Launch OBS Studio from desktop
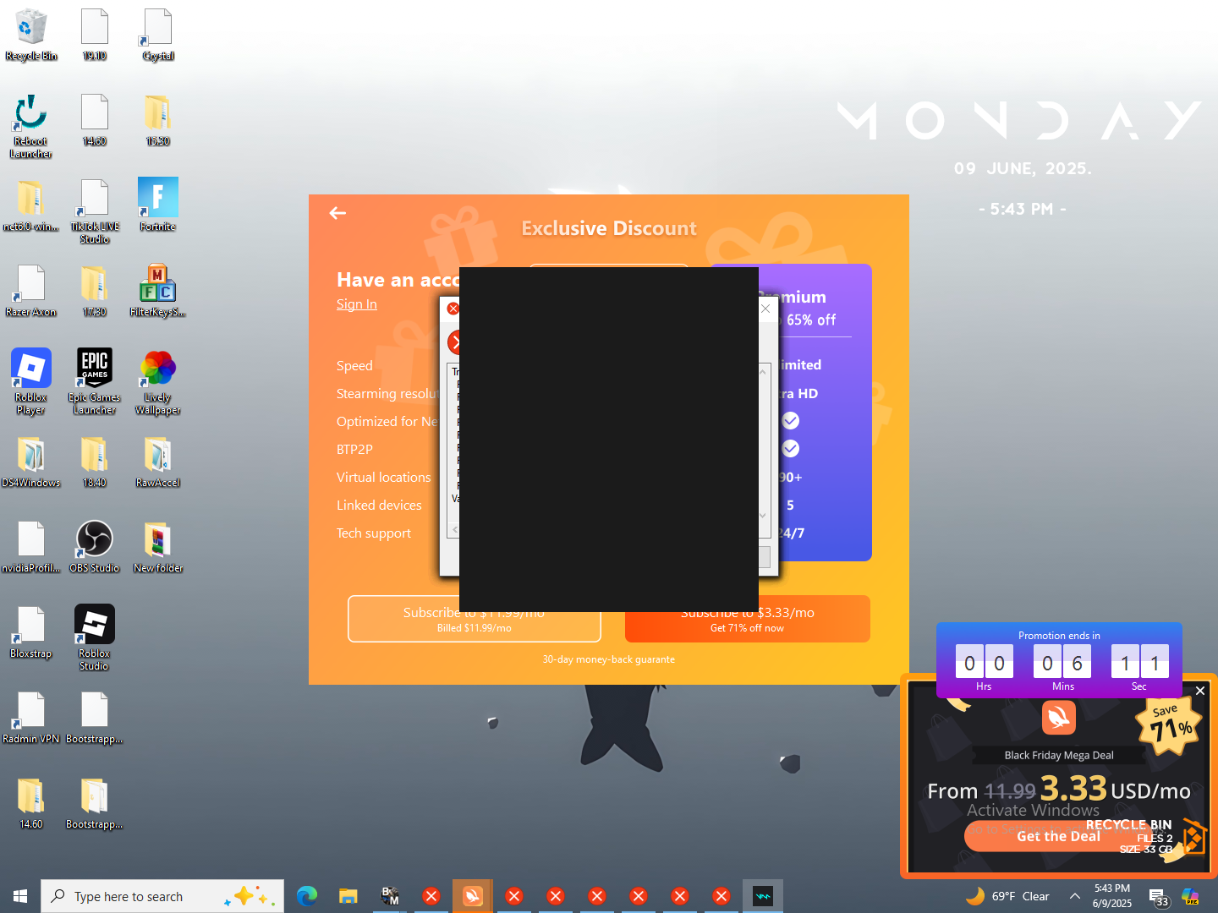1218x913 pixels. [95, 548]
